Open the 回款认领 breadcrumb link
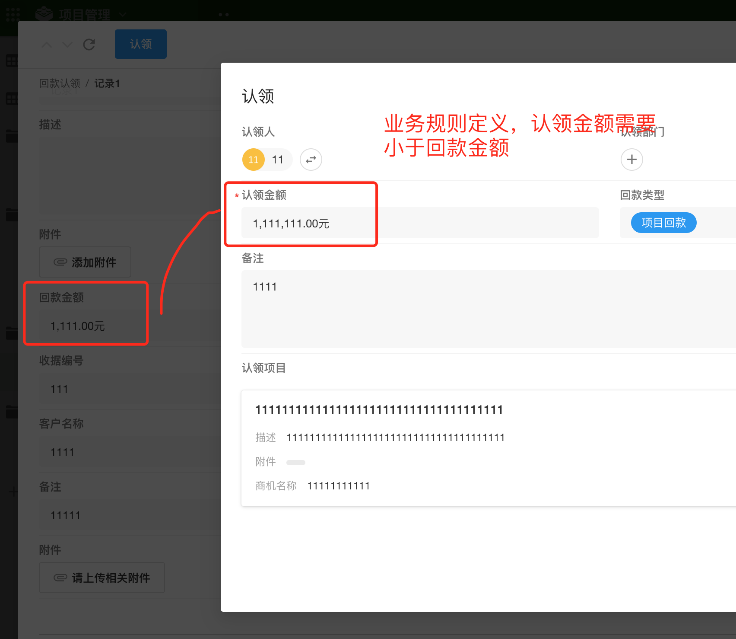Viewport: 736px width, 639px height. pos(60,83)
